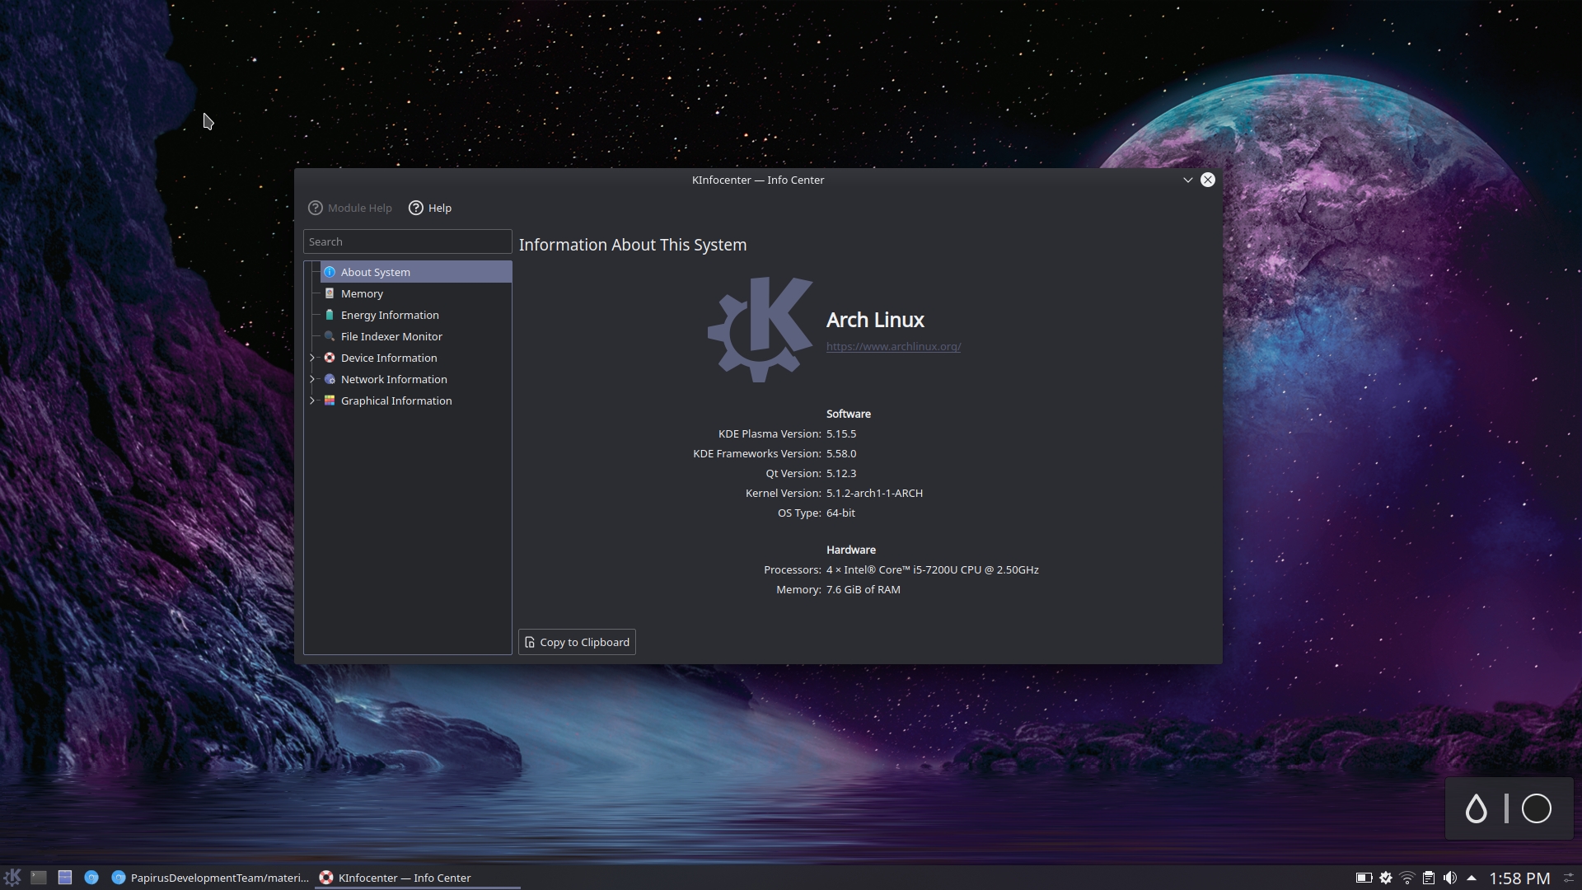The image size is (1582, 890).
Task: Close the KInfocenter window
Action: [1208, 180]
